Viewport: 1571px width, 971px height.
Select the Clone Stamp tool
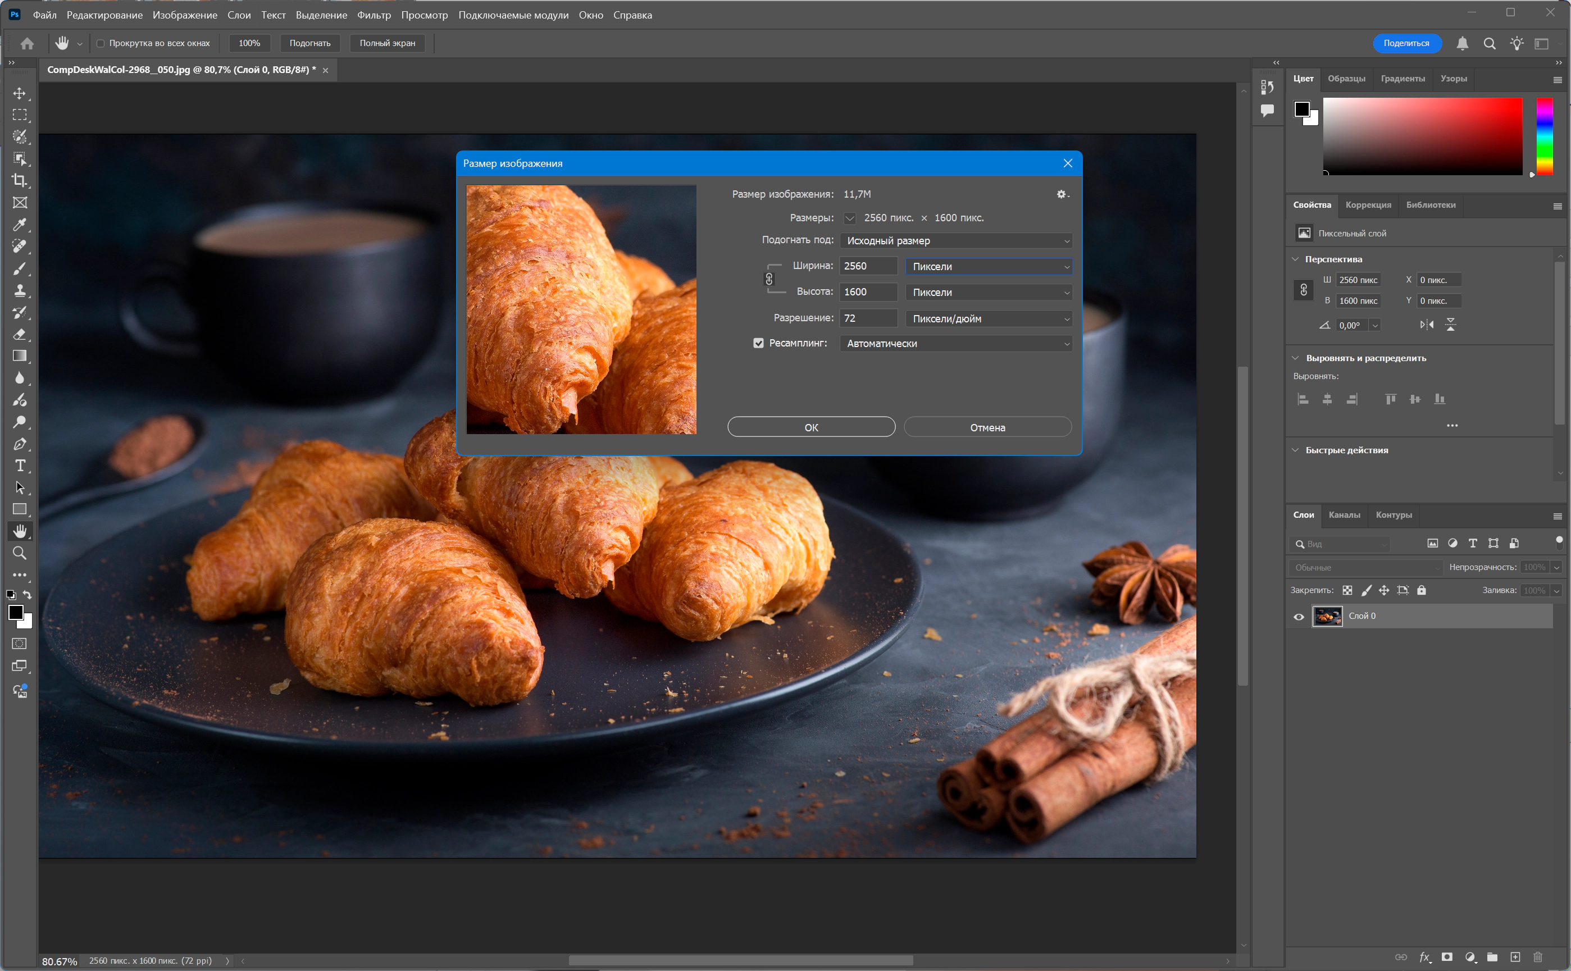pyautogui.click(x=20, y=290)
